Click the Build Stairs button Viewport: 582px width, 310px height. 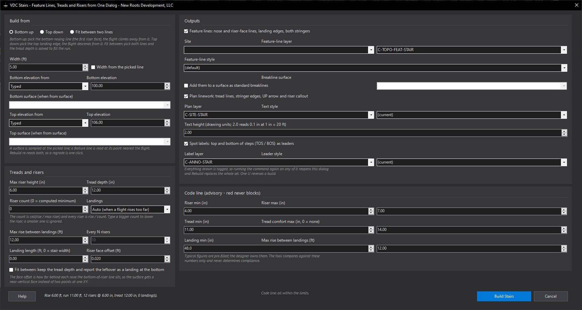[504, 296]
